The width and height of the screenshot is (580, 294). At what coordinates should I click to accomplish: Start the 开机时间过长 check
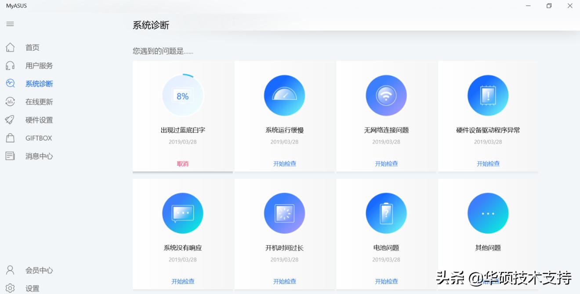pos(284,281)
